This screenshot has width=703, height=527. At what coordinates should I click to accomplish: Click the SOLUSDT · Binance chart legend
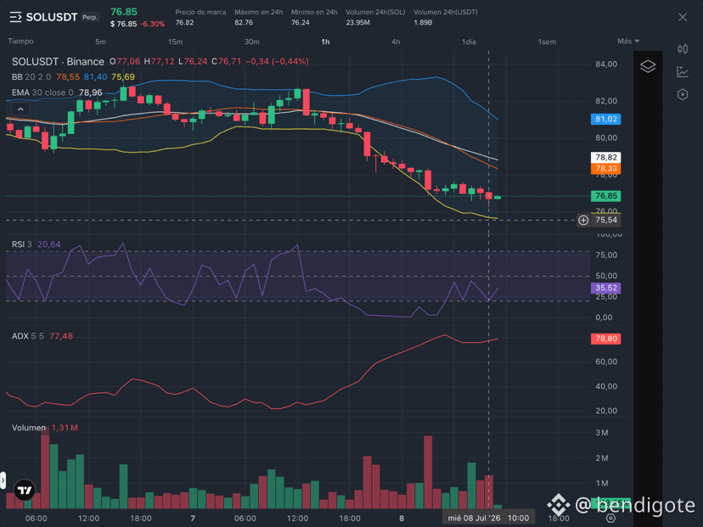[x=58, y=61]
